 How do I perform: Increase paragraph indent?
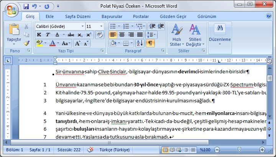pyautogui.click(x=161, y=26)
